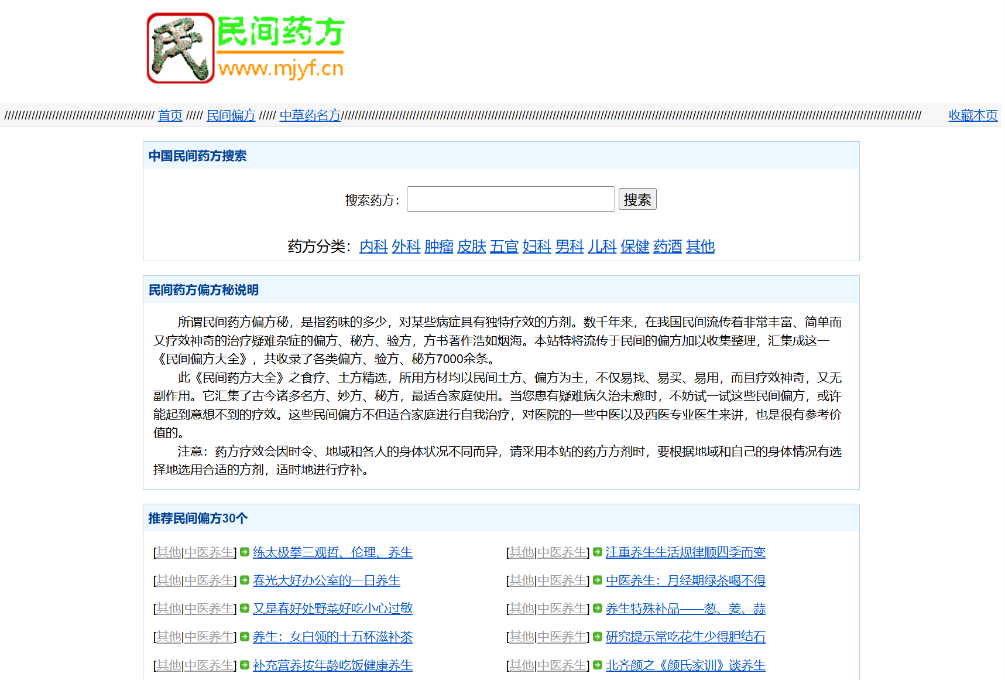
Task: Open the 妇科 prescription category
Action: tap(536, 247)
